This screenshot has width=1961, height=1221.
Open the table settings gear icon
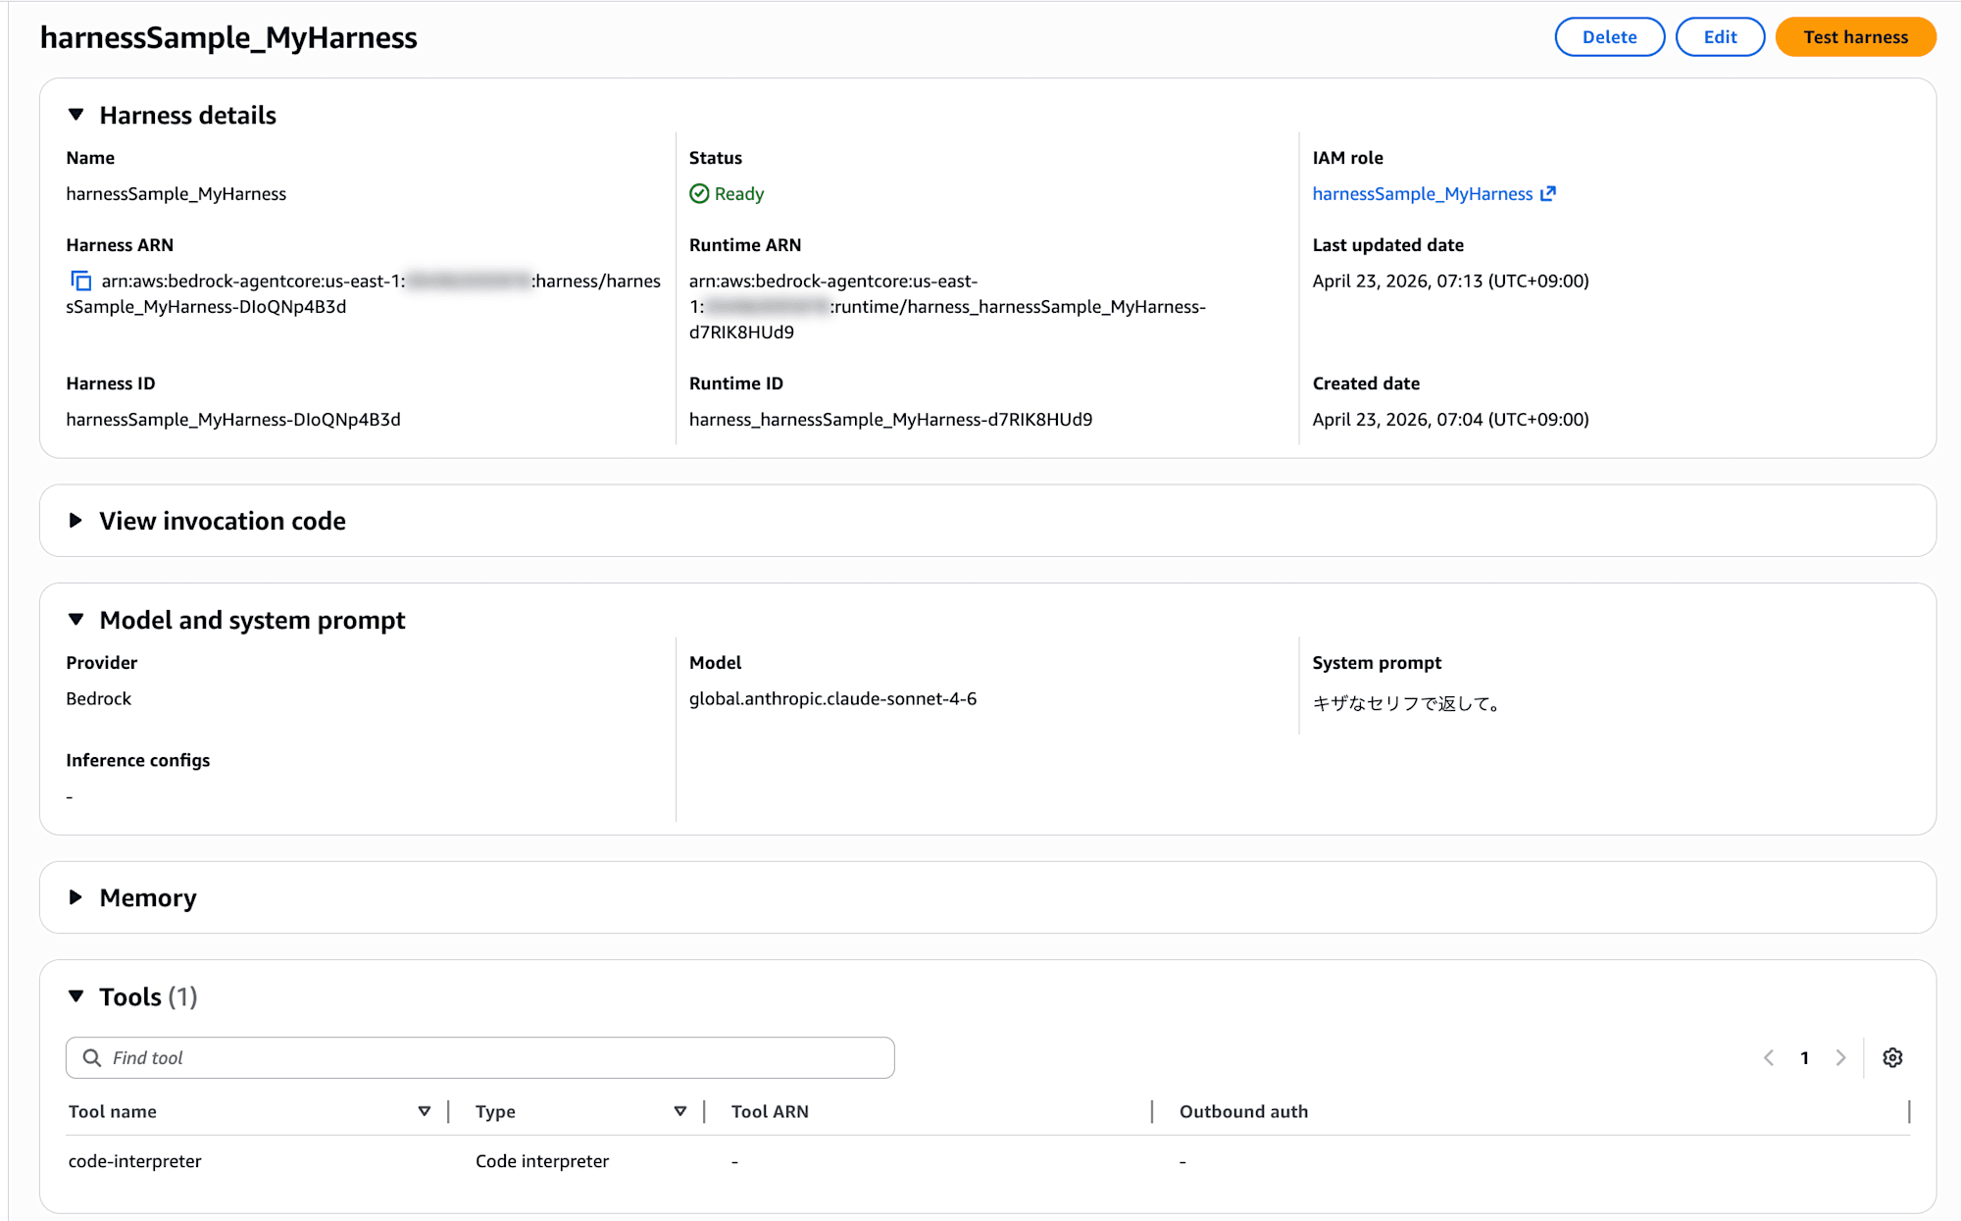1892,1057
